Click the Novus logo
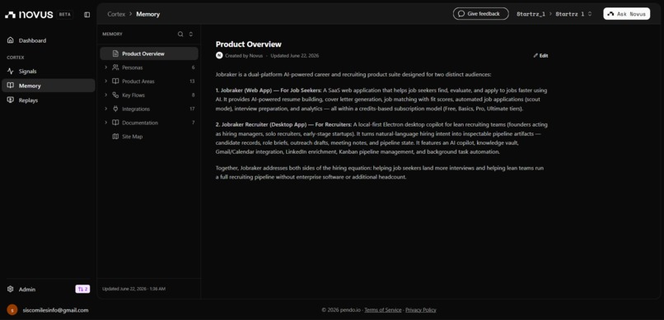This screenshot has height=320, width=664. coord(29,14)
